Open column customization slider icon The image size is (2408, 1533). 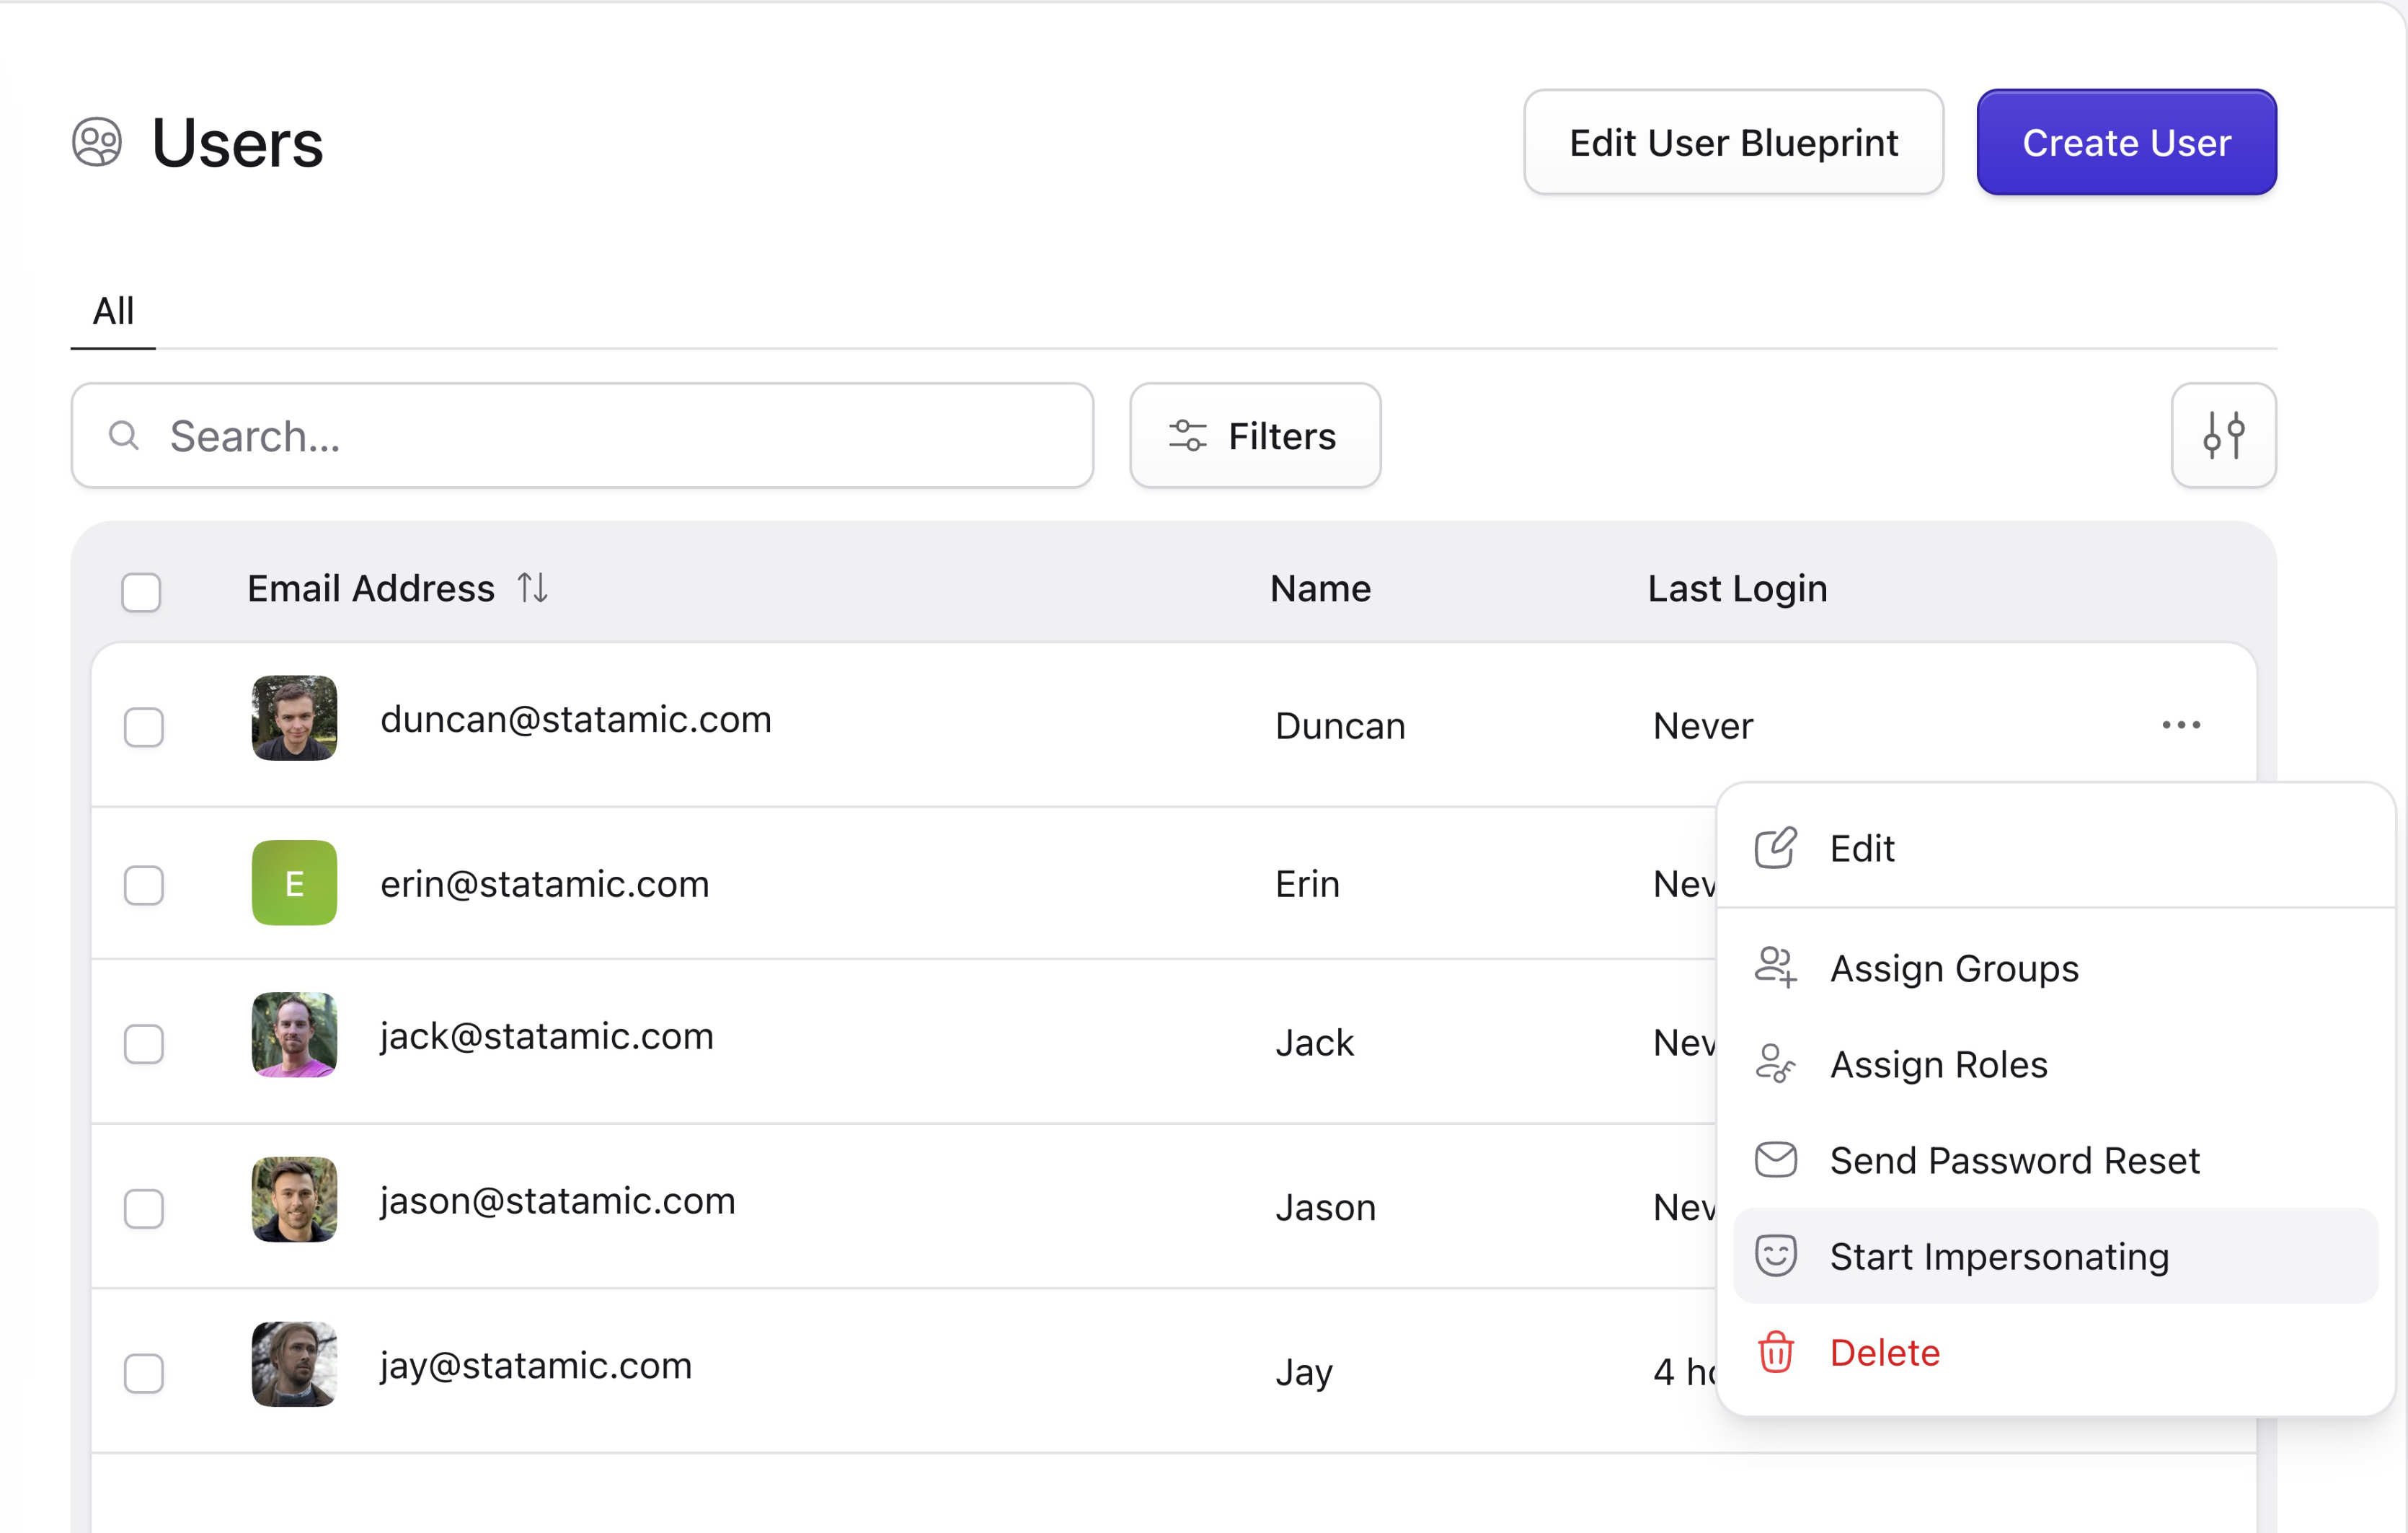pos(2223,435)
